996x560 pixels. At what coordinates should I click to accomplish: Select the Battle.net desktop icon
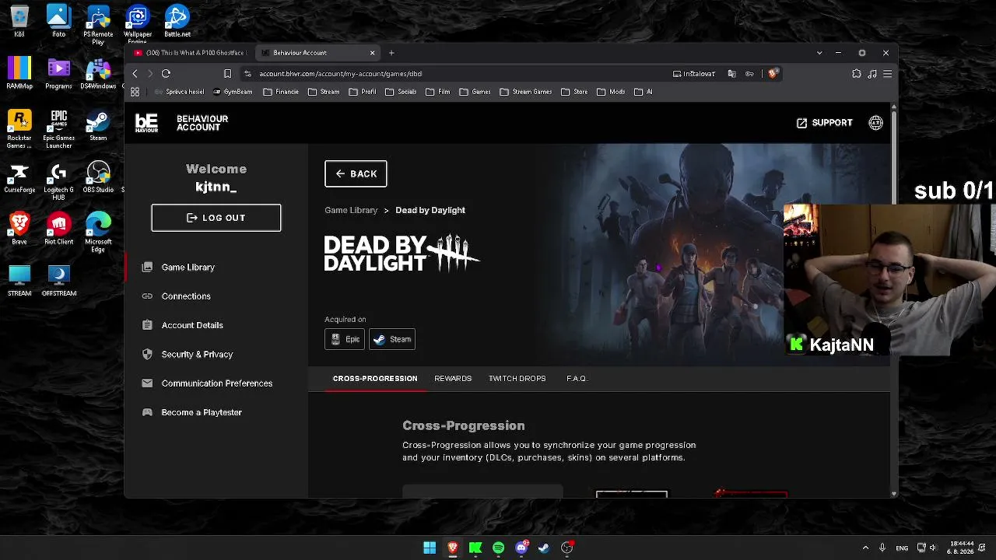pyautogui.click(x=177, y=22)
